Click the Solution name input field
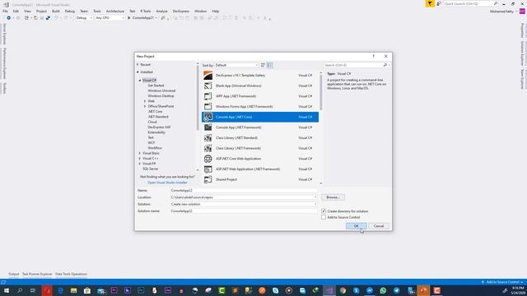Screen dimensions: 527x296 tap(244, 211)
